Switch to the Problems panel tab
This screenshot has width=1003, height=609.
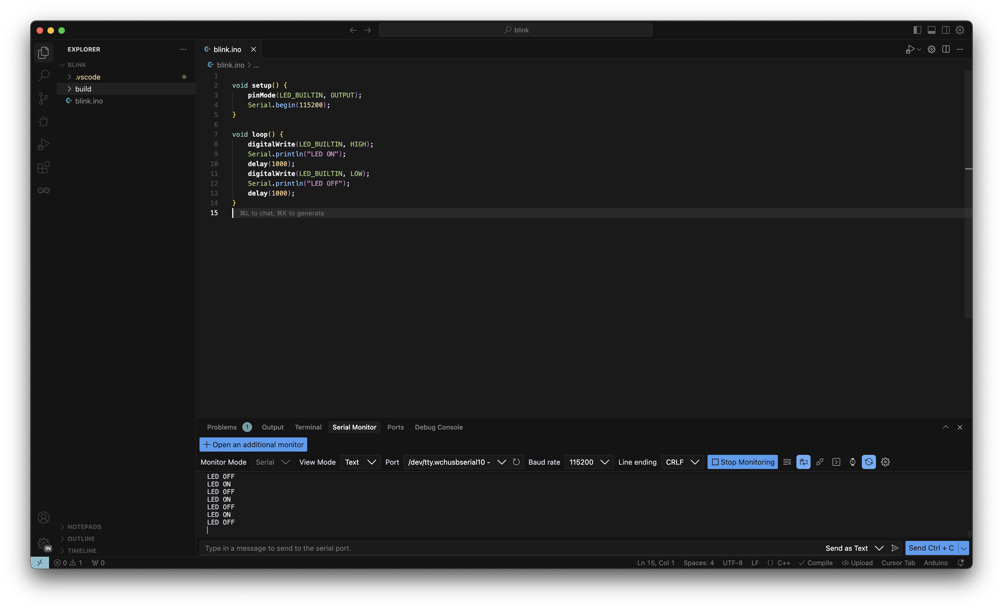pyautogui.click(x=222, y=427)
